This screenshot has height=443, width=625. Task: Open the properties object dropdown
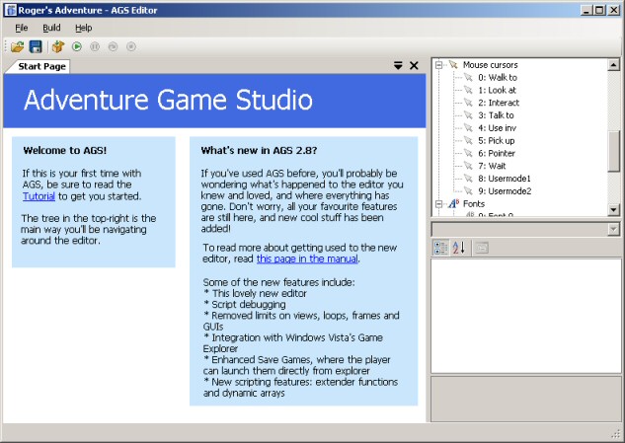[613, 229]
